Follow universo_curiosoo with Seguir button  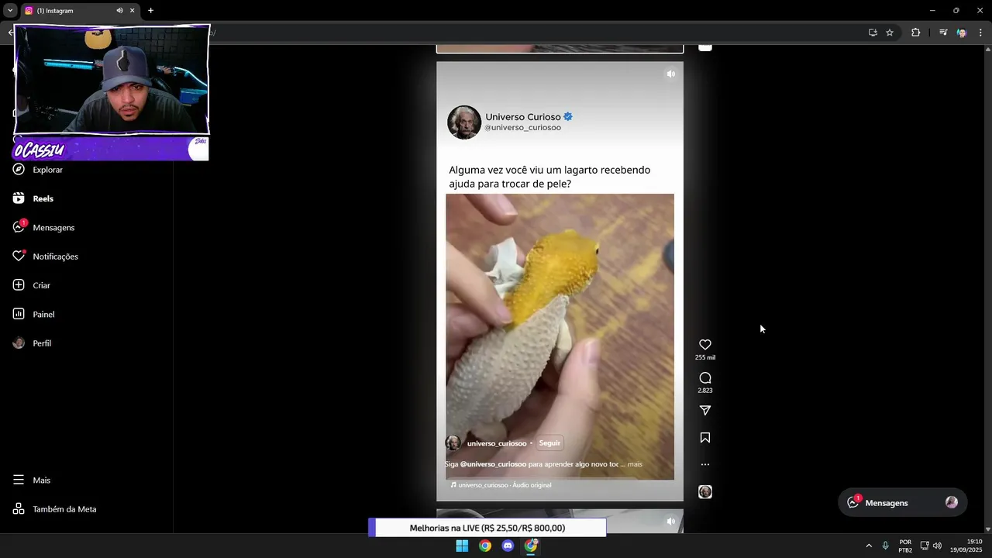click(549, 443)
